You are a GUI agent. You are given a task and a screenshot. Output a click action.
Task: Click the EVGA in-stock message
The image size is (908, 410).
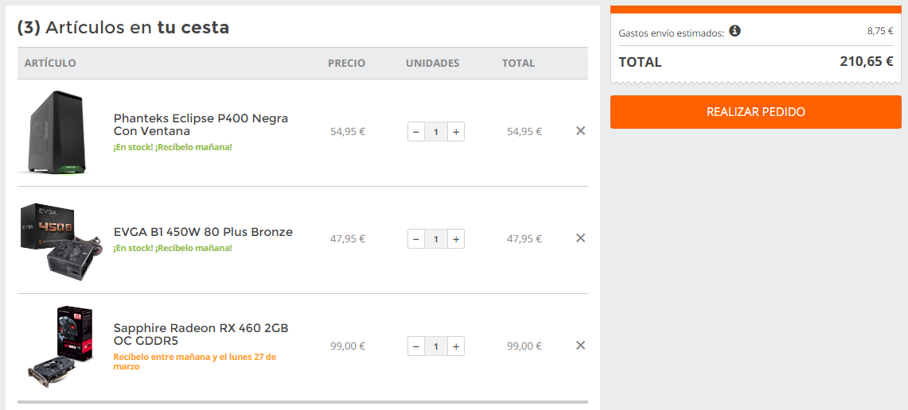173,248
